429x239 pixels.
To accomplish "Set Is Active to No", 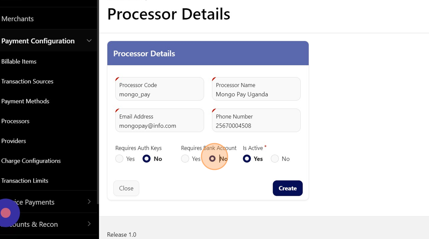I will [275, 159].
